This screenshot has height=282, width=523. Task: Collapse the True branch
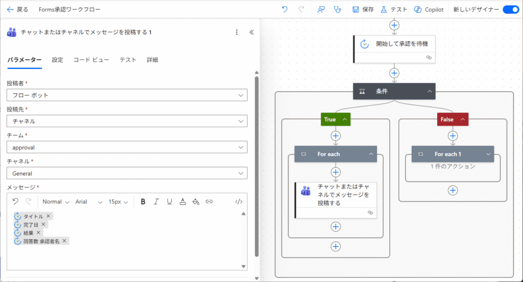tap(345, 119)
